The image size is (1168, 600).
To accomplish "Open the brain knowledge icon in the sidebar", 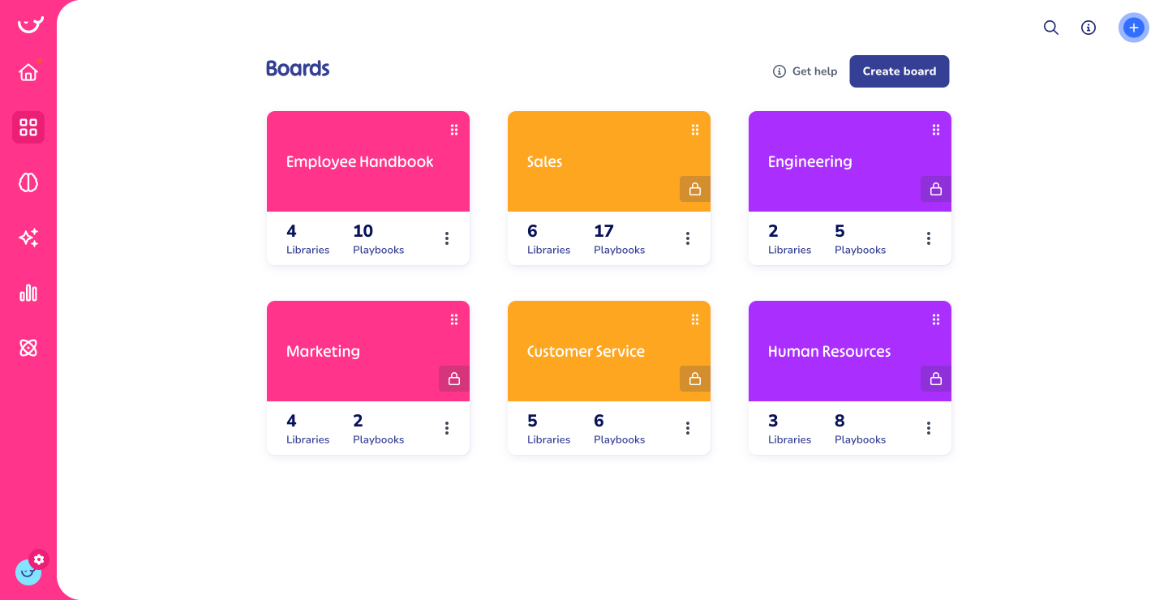I will [x=28, y=182].
